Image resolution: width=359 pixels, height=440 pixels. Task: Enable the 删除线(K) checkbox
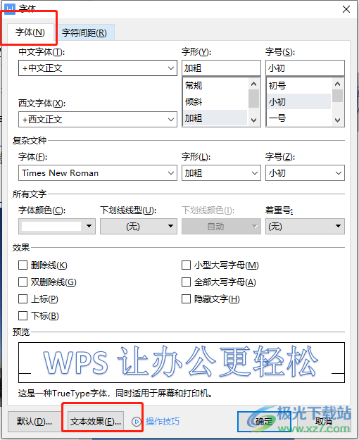pyautogui.click(x=23, y=265)
